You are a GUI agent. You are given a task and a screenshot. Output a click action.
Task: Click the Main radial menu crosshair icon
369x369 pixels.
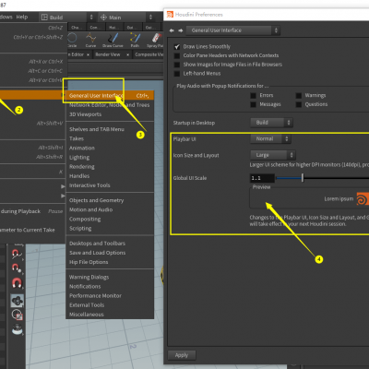104,18
